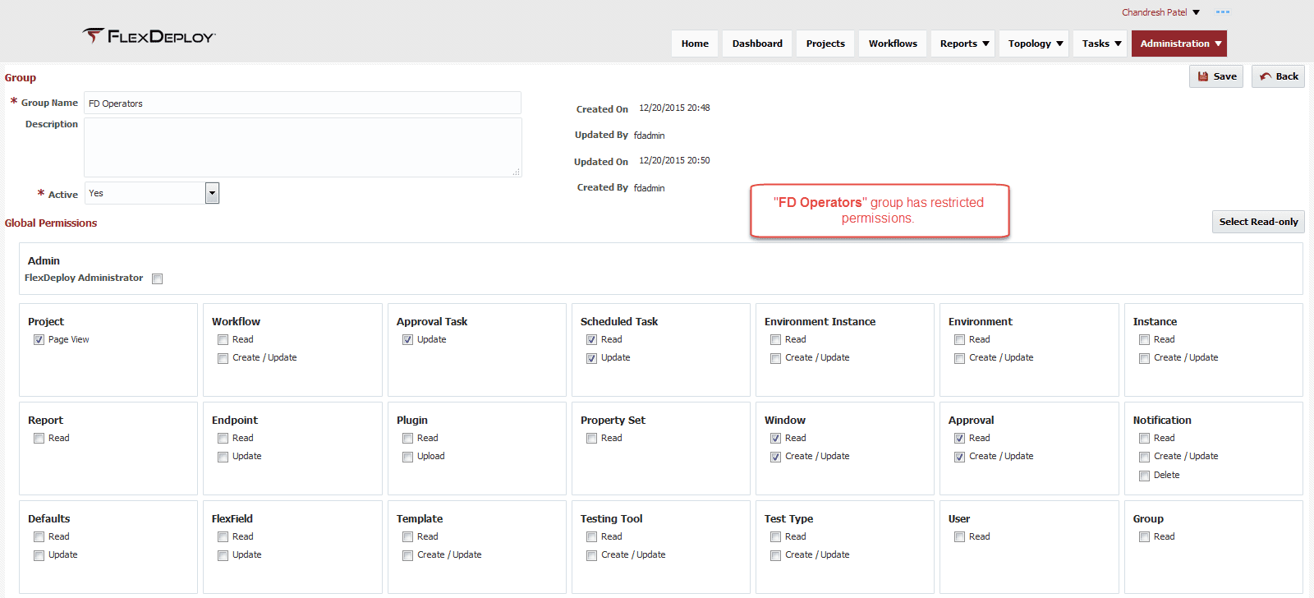Open the Workflows tab
Image resolution: width=1314 pixels, height=598 pixels.
893,44
